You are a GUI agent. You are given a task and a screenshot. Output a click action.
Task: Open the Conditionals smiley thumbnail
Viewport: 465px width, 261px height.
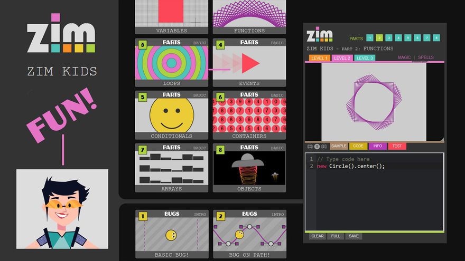pos(172,115)
